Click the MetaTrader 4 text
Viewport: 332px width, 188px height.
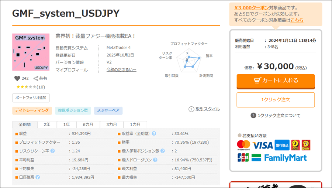(x=118, y=48)
